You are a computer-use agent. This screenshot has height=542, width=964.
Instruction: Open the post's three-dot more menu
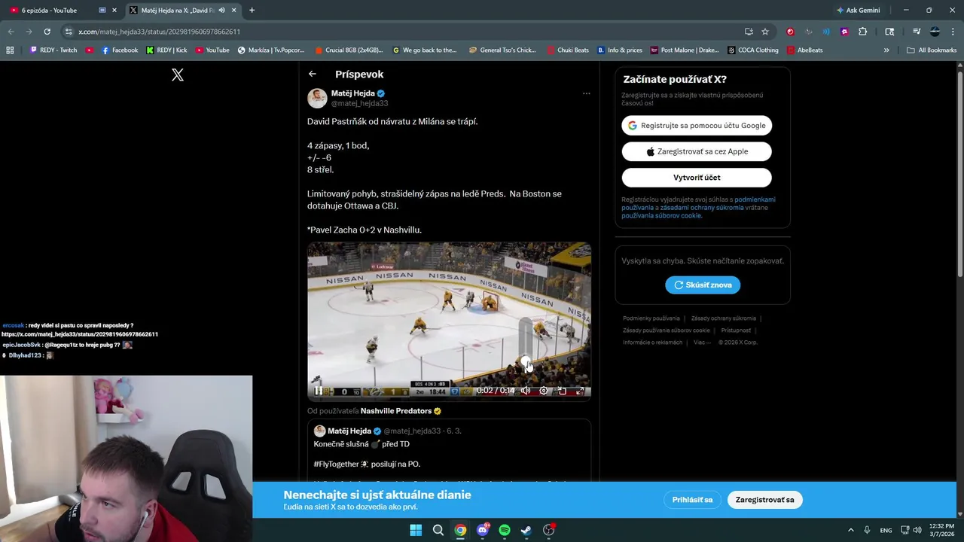tap(586, 93)
